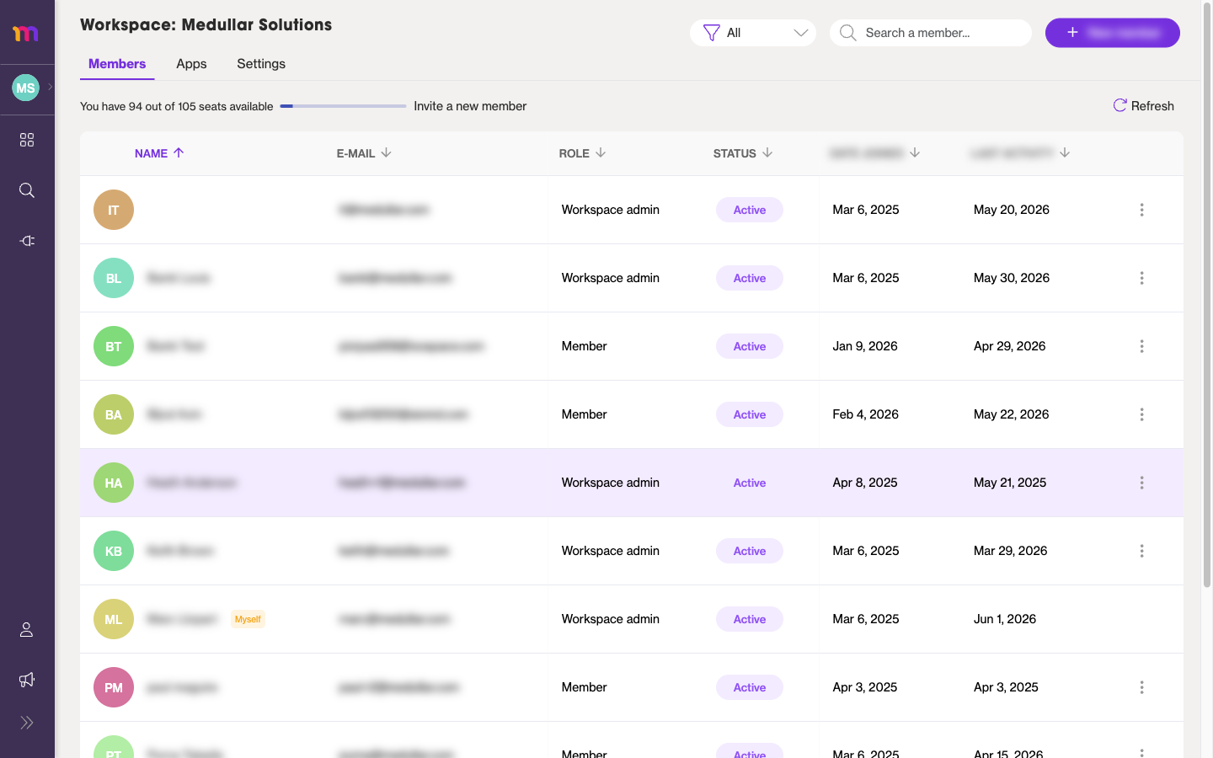Expand sidebar with double chevron icon

(27, 723)
